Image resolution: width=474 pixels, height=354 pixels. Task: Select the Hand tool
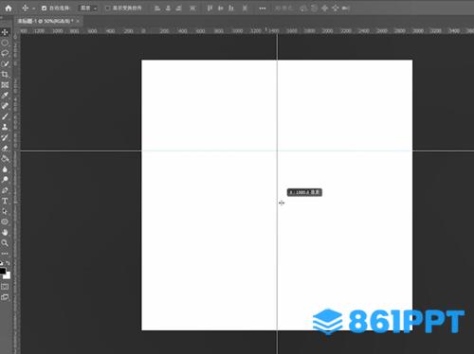(5, 233)
